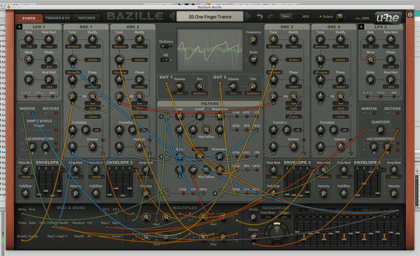The image size is (420, 256).
Task: Open Sequencer Trigger gate selector
Action: coord(284,217)
